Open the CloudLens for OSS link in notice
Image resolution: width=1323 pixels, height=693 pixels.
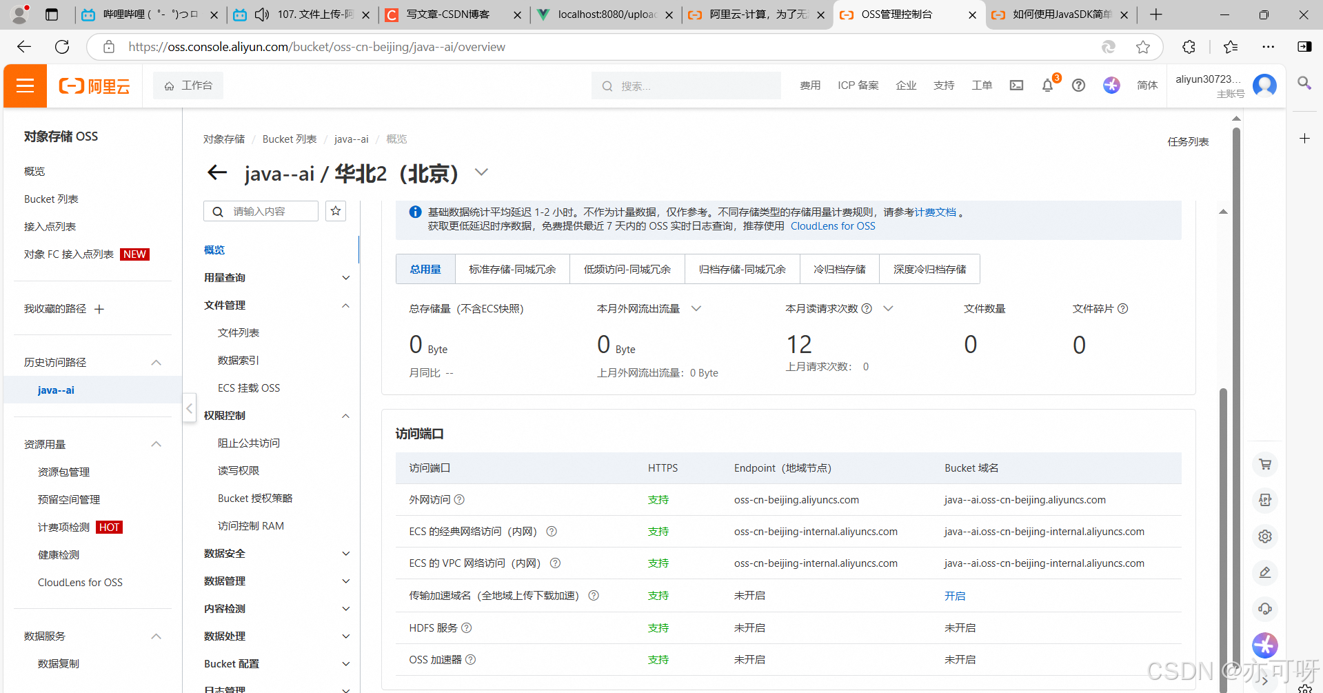pos(833,226)
